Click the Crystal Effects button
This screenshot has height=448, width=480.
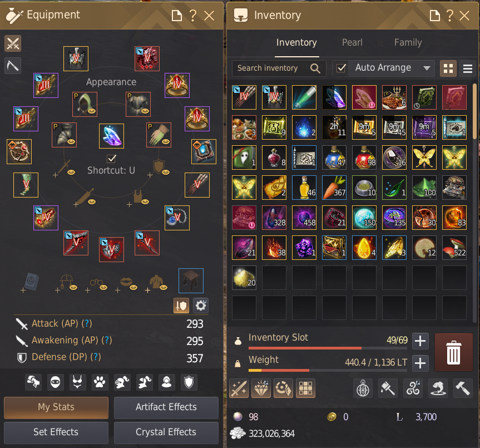[x=166, y=432]
